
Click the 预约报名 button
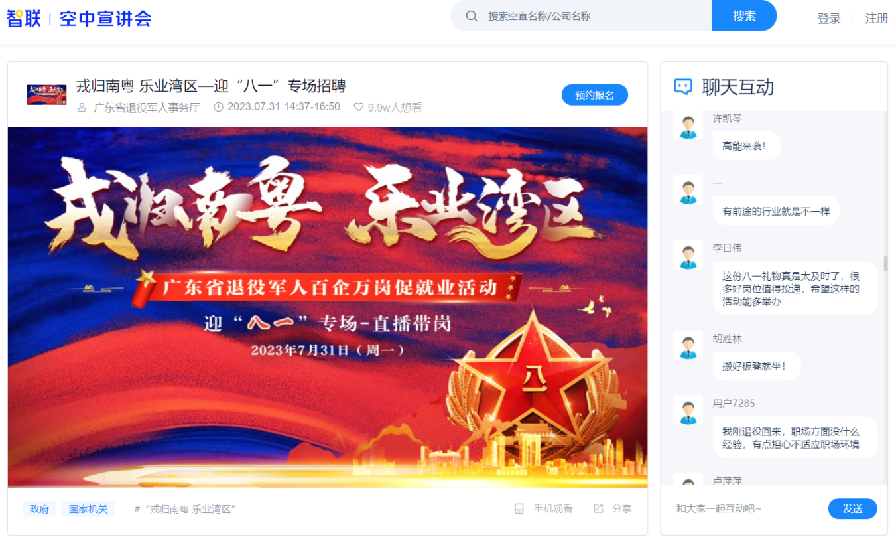point(595,95)
